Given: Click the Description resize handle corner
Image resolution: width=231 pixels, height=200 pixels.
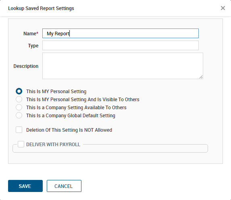Looking at the screenshot, I should [201, 77].
